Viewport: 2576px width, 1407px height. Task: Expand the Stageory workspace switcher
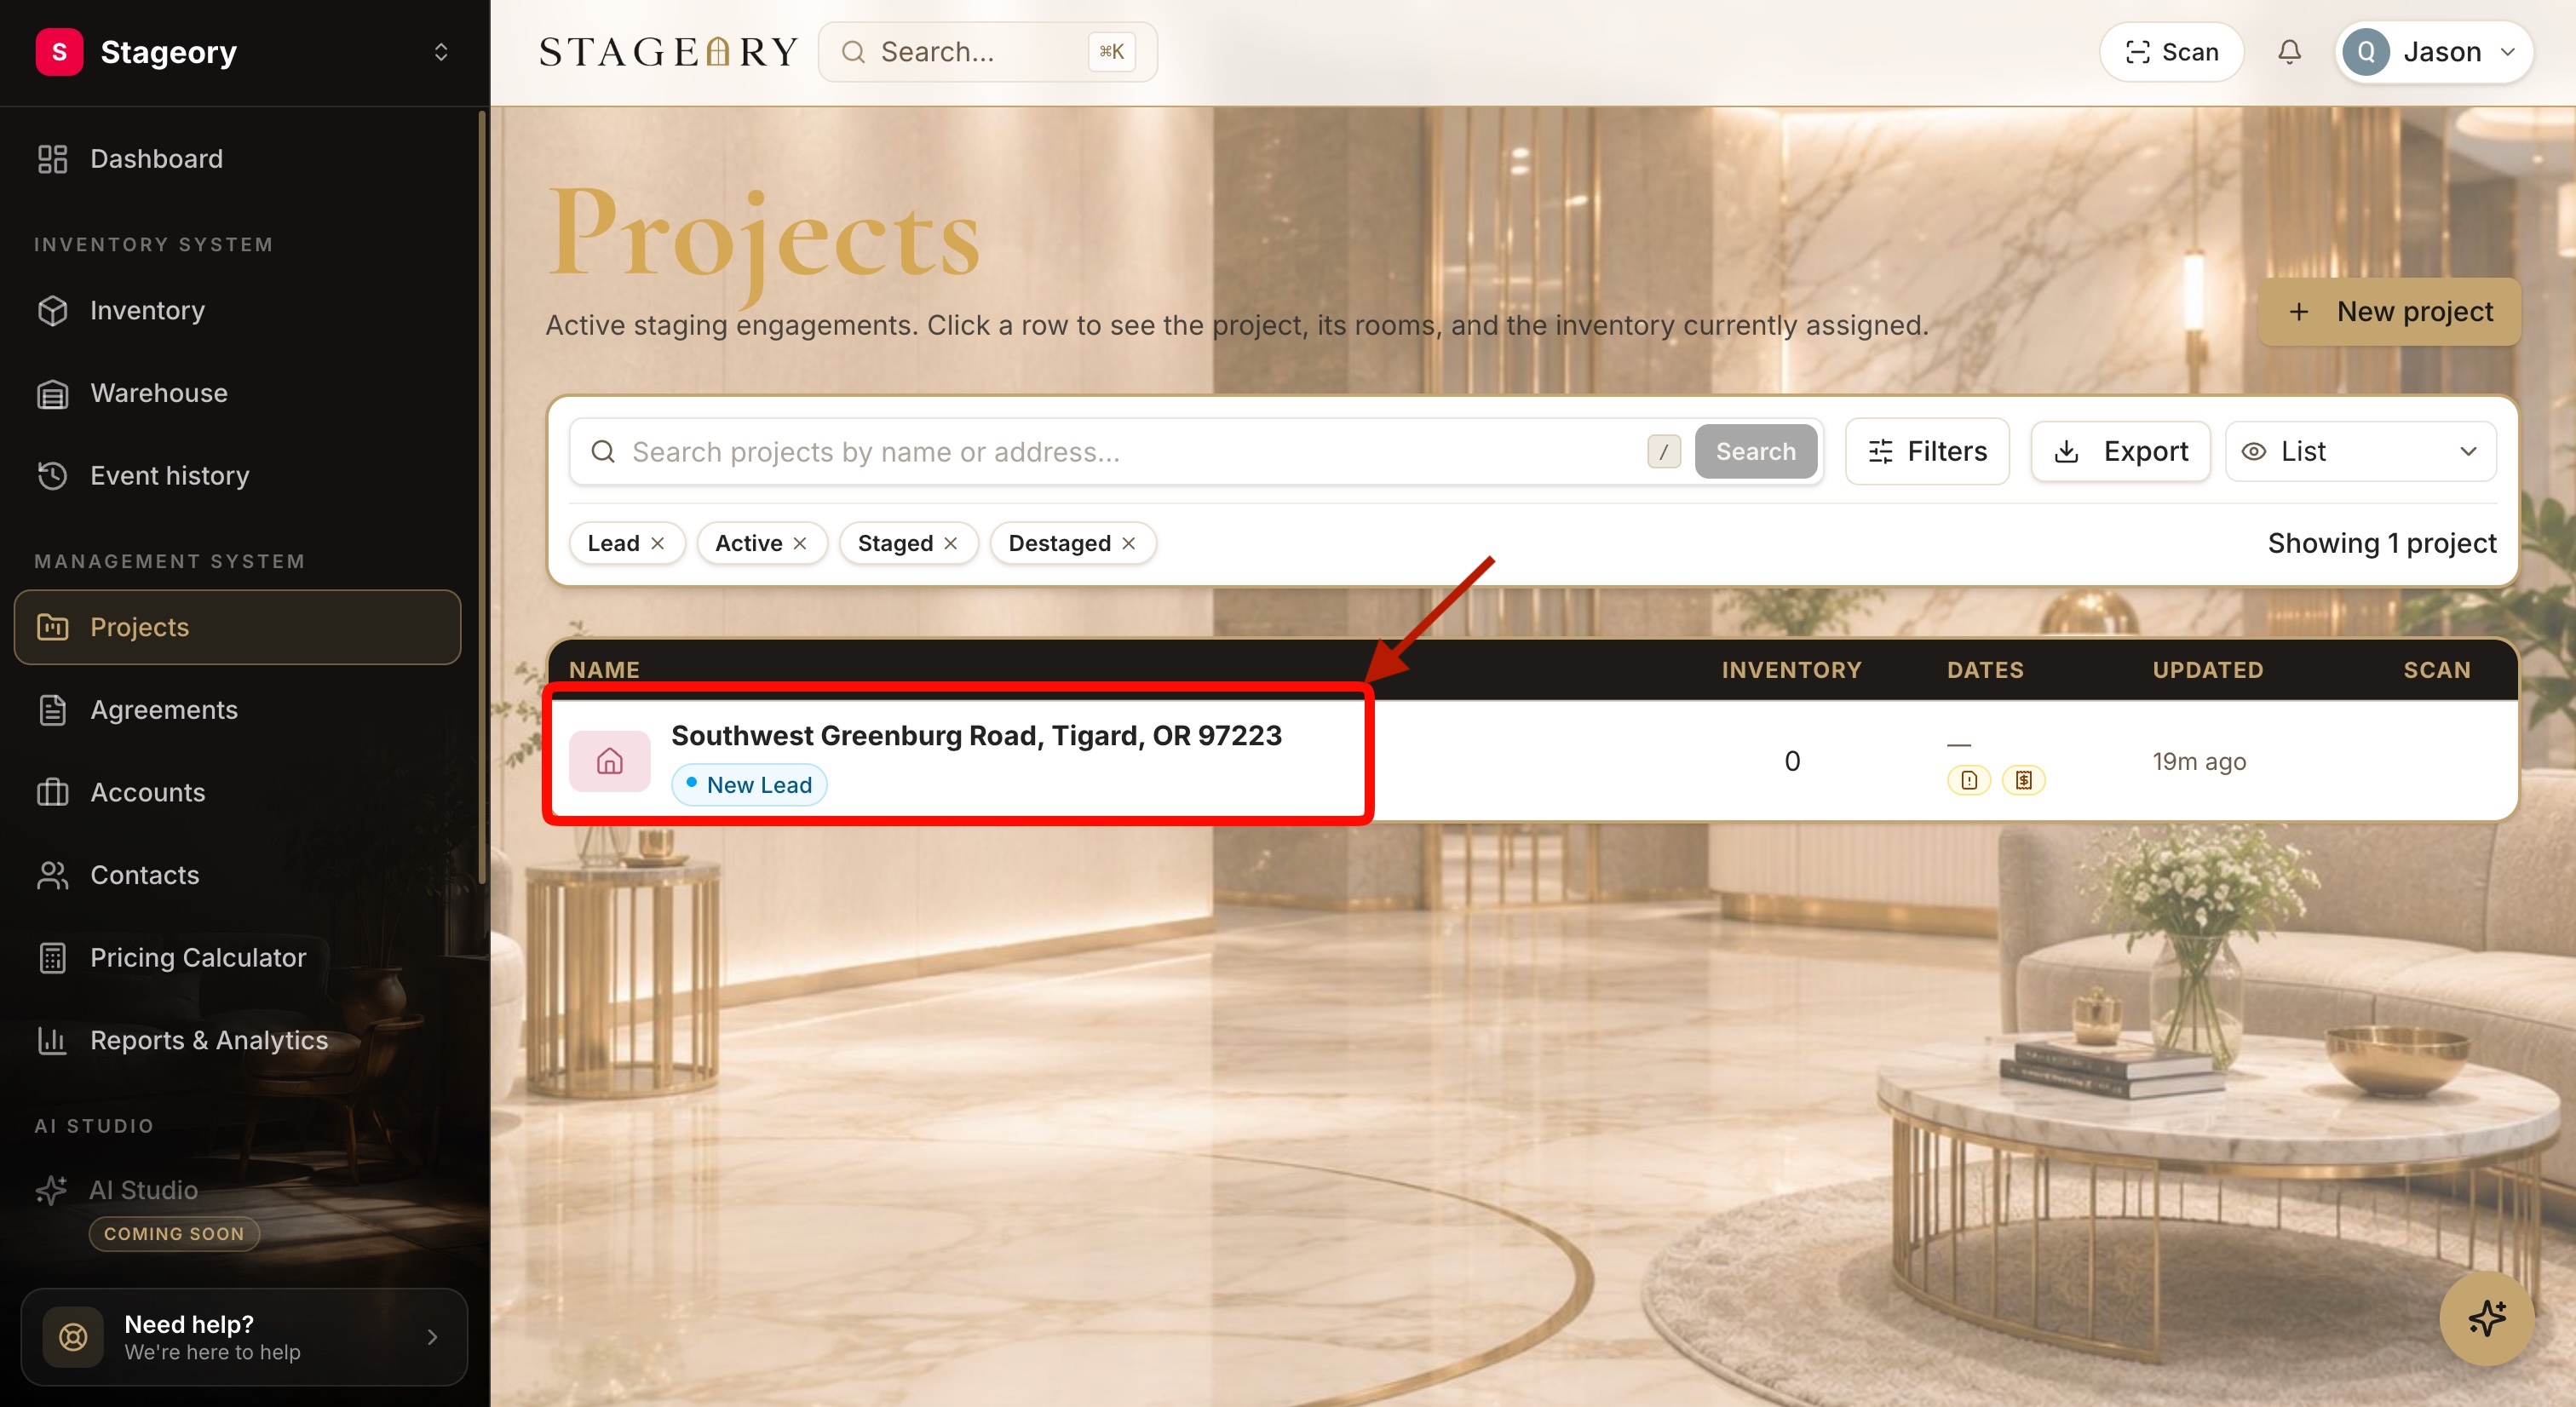[x=441, y=52]
